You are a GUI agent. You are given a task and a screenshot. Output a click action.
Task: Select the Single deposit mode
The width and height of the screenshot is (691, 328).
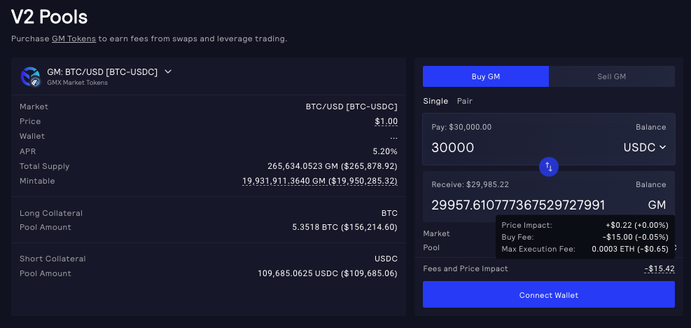pos(435,101)
